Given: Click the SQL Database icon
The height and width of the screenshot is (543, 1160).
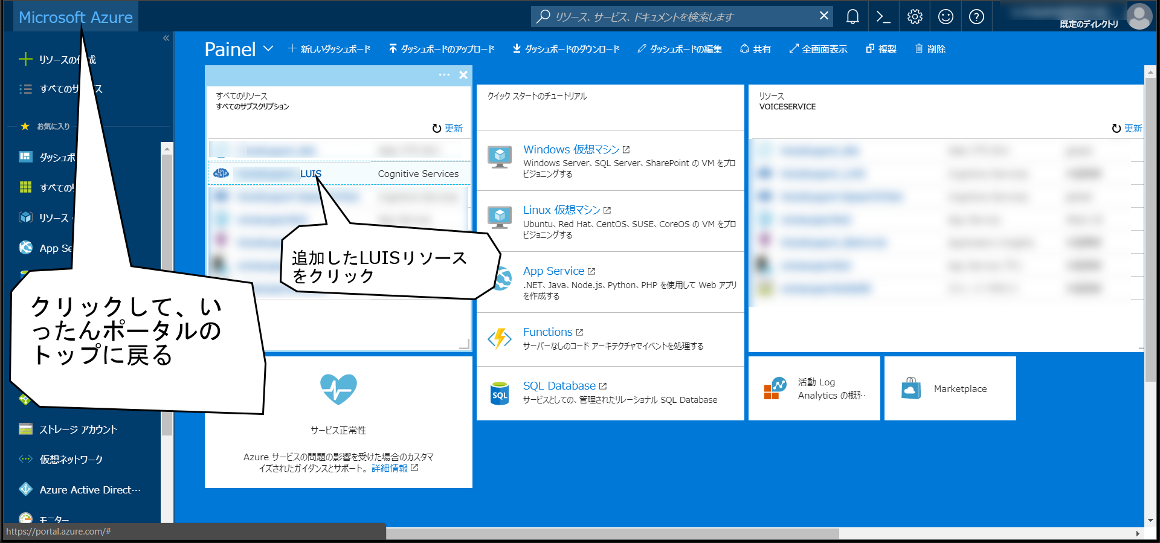Looking at the screenshot, I should click(x=500, y=393).
